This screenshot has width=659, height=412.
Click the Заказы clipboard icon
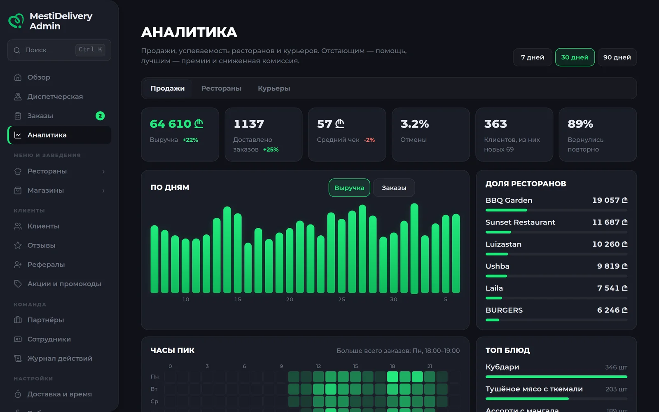18,116
